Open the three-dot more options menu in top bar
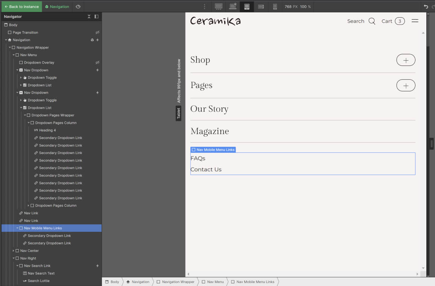Screen dimensions: 435x286 (x=204, y=7)
